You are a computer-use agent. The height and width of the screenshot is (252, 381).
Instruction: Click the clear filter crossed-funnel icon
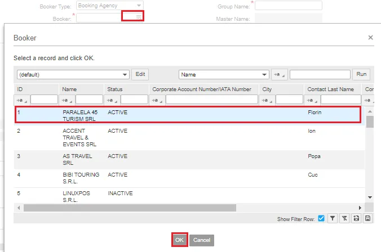click(x=344, y=218)
